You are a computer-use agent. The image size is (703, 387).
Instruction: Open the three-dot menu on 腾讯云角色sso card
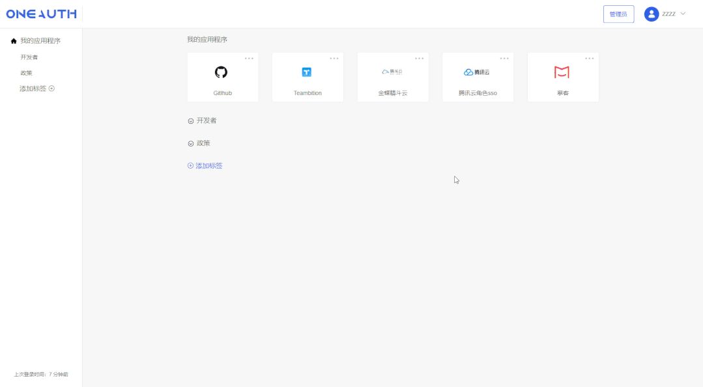pyautogui.click(x=504, y=58)
